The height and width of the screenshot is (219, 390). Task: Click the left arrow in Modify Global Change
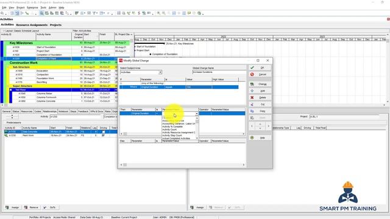pos(252,126)
